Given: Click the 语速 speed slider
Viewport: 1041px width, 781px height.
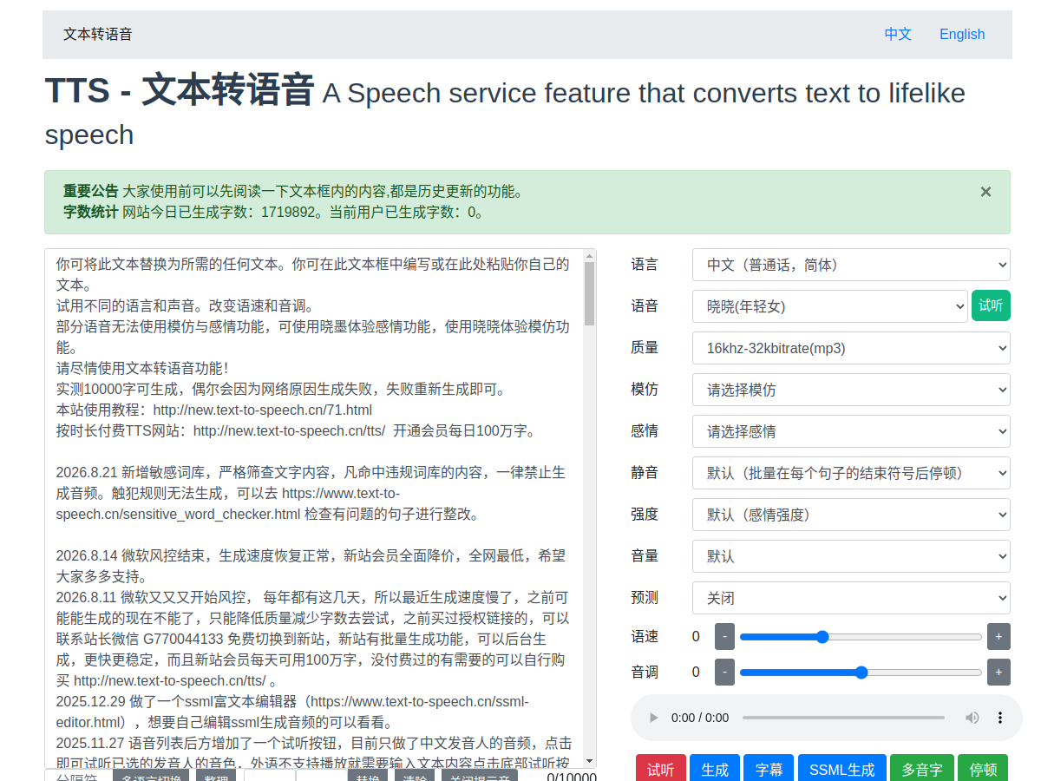Looking at the screenshot, I should [x=861, y=637].
